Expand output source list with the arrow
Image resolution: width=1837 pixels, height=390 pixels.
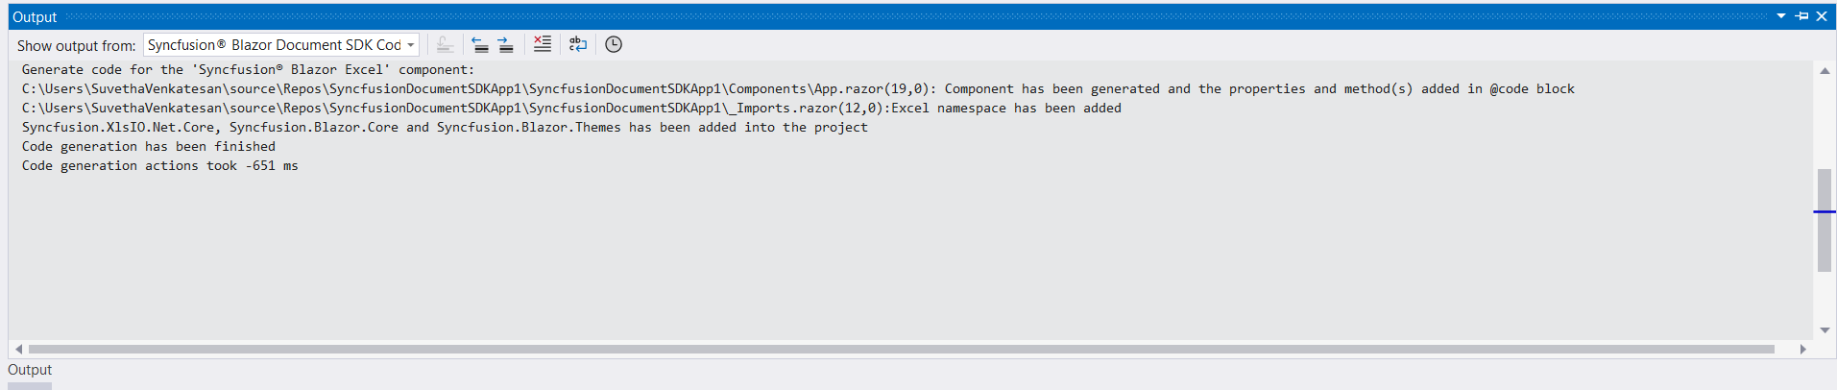click(411, 45)
